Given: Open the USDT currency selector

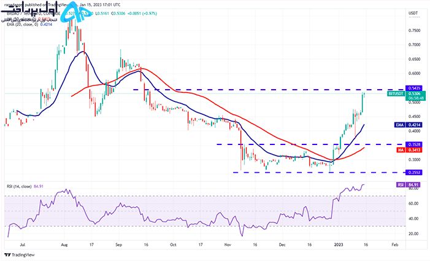Looking at the screenshot, I should pos(413,13).
